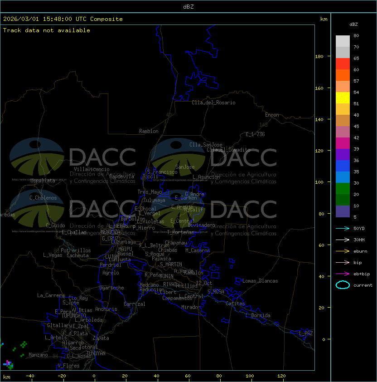Click the multicolor radar echo at bottom-left corner
This screenshot has width=377, height=382.
[x=8, y=364]
